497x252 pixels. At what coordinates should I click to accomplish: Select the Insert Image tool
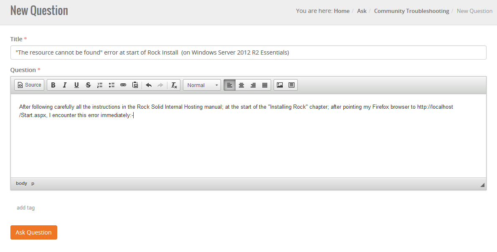279,85
